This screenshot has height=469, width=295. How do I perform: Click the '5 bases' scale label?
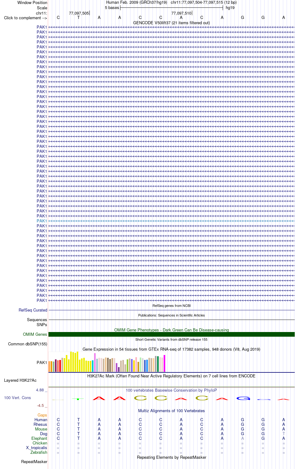(x=112, y=7)
